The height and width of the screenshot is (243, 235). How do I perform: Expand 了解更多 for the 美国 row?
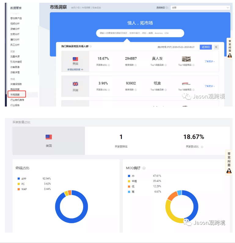point(209,61)
